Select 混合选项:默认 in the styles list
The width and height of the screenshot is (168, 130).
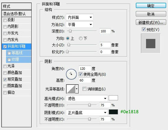[x=16, y=14]
